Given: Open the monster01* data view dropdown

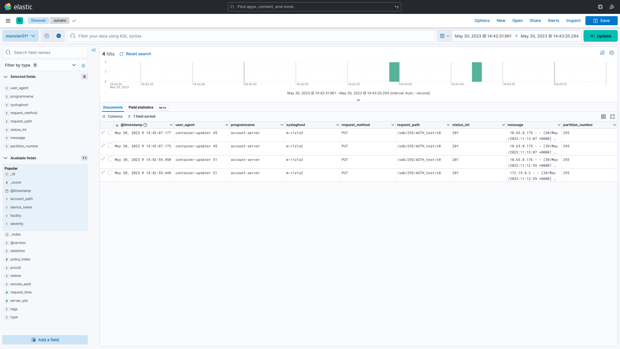Looking at the screenshot, I should coord(20,36).
